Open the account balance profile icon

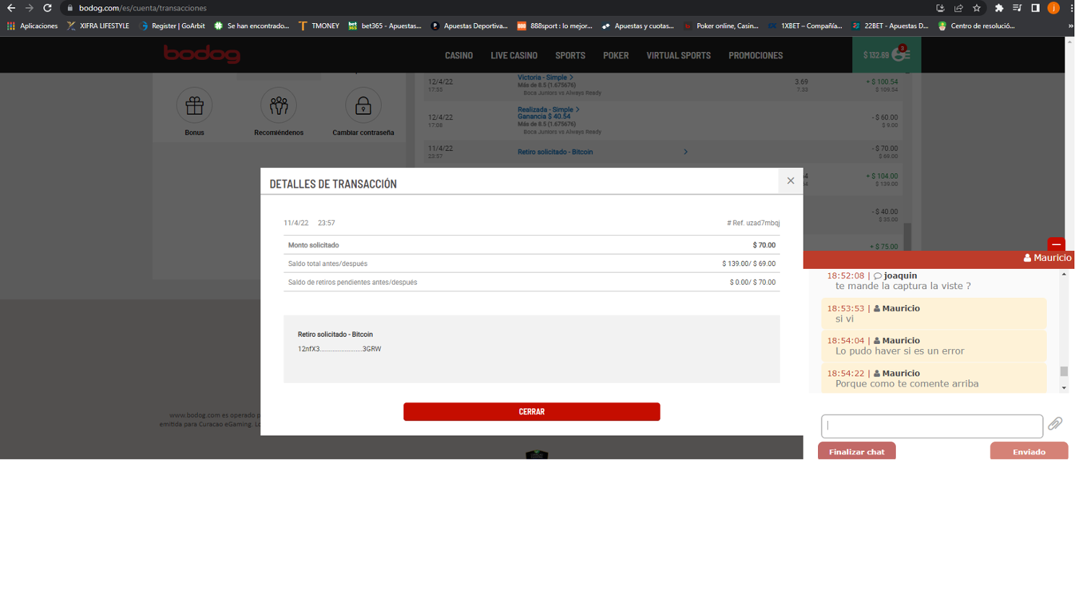coord(900,55)
